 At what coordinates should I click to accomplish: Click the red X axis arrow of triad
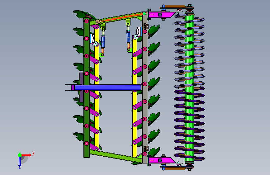(27, 155)
